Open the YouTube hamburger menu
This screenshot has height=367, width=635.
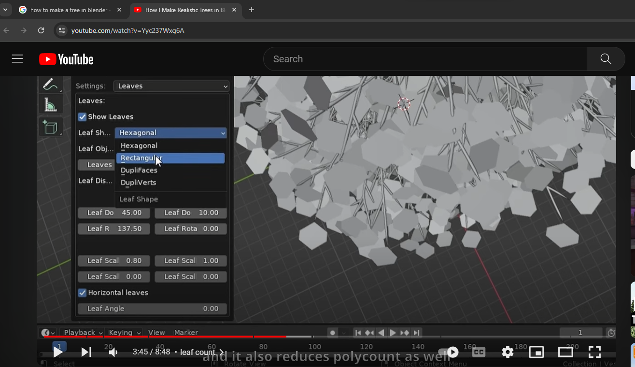[17, 59]
